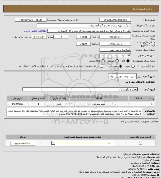
Task: Click the شماره نیاز field 1102092660000558
Action: click(x=115, y=20)
